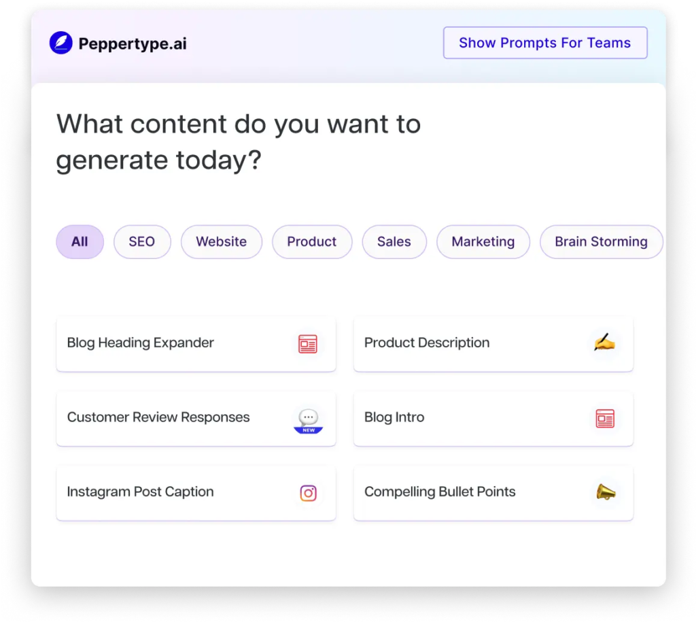Image resolution: width=696 pixels, height=622 pixels.
Task: Choose Customer Review Responses card
Action: 158,418
